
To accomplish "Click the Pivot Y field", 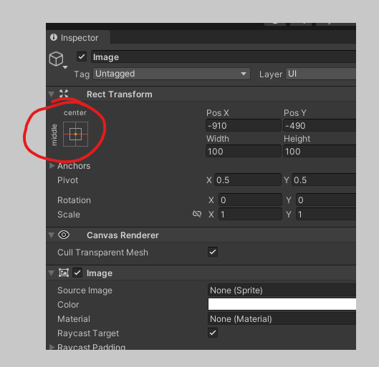I will (x=324, y=180).
